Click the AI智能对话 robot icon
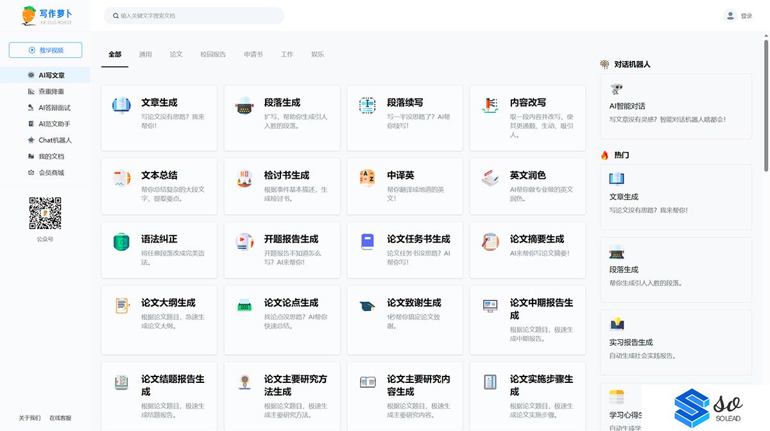Image resolution: width=770 pixels, height=431 pixels. [x=617, y=89]
